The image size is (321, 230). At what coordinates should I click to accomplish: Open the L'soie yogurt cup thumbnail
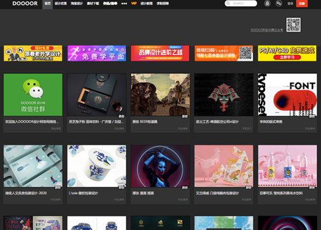[x=96, y=166]
